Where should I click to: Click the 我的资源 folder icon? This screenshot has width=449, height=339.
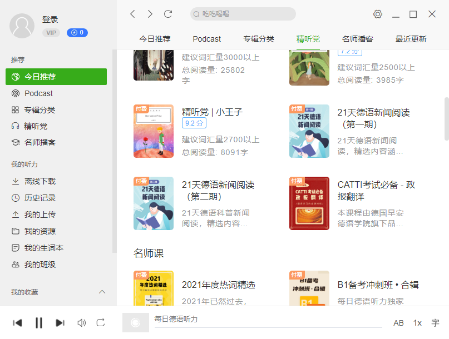click(x=16, y=231)
